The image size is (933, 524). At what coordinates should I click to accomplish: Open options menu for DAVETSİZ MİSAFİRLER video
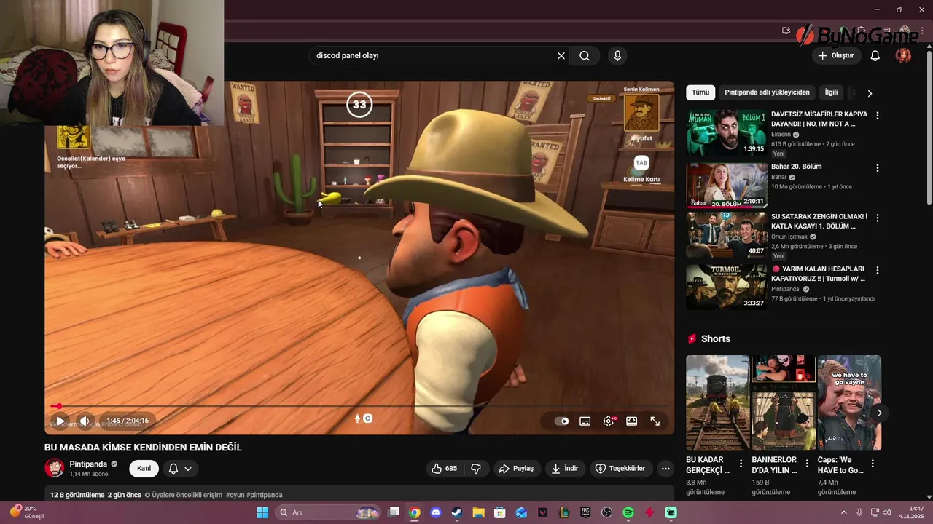click(877, 116)
